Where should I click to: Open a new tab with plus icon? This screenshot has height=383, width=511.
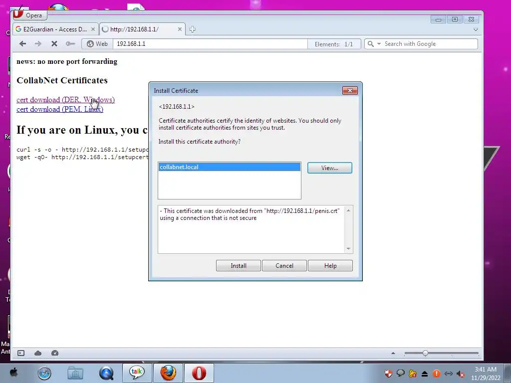click(x=192, y=29)
